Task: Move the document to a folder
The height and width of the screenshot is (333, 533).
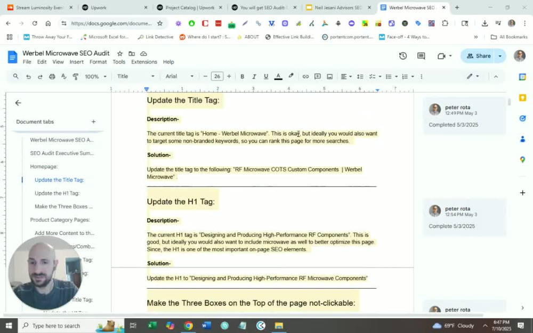Action: tap(132, 54)
